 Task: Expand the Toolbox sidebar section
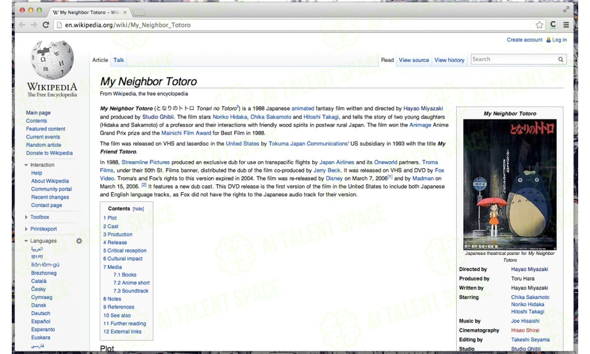pos(27,217)
